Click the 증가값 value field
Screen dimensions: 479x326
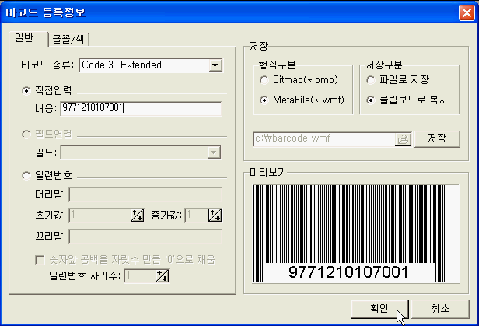197,216
